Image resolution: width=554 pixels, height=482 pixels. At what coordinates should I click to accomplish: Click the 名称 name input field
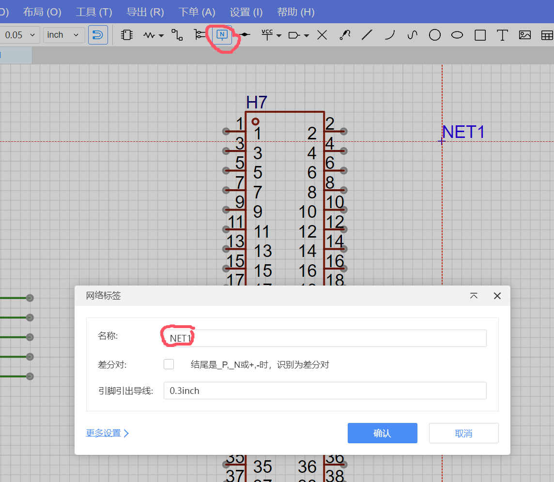point(324,338)
